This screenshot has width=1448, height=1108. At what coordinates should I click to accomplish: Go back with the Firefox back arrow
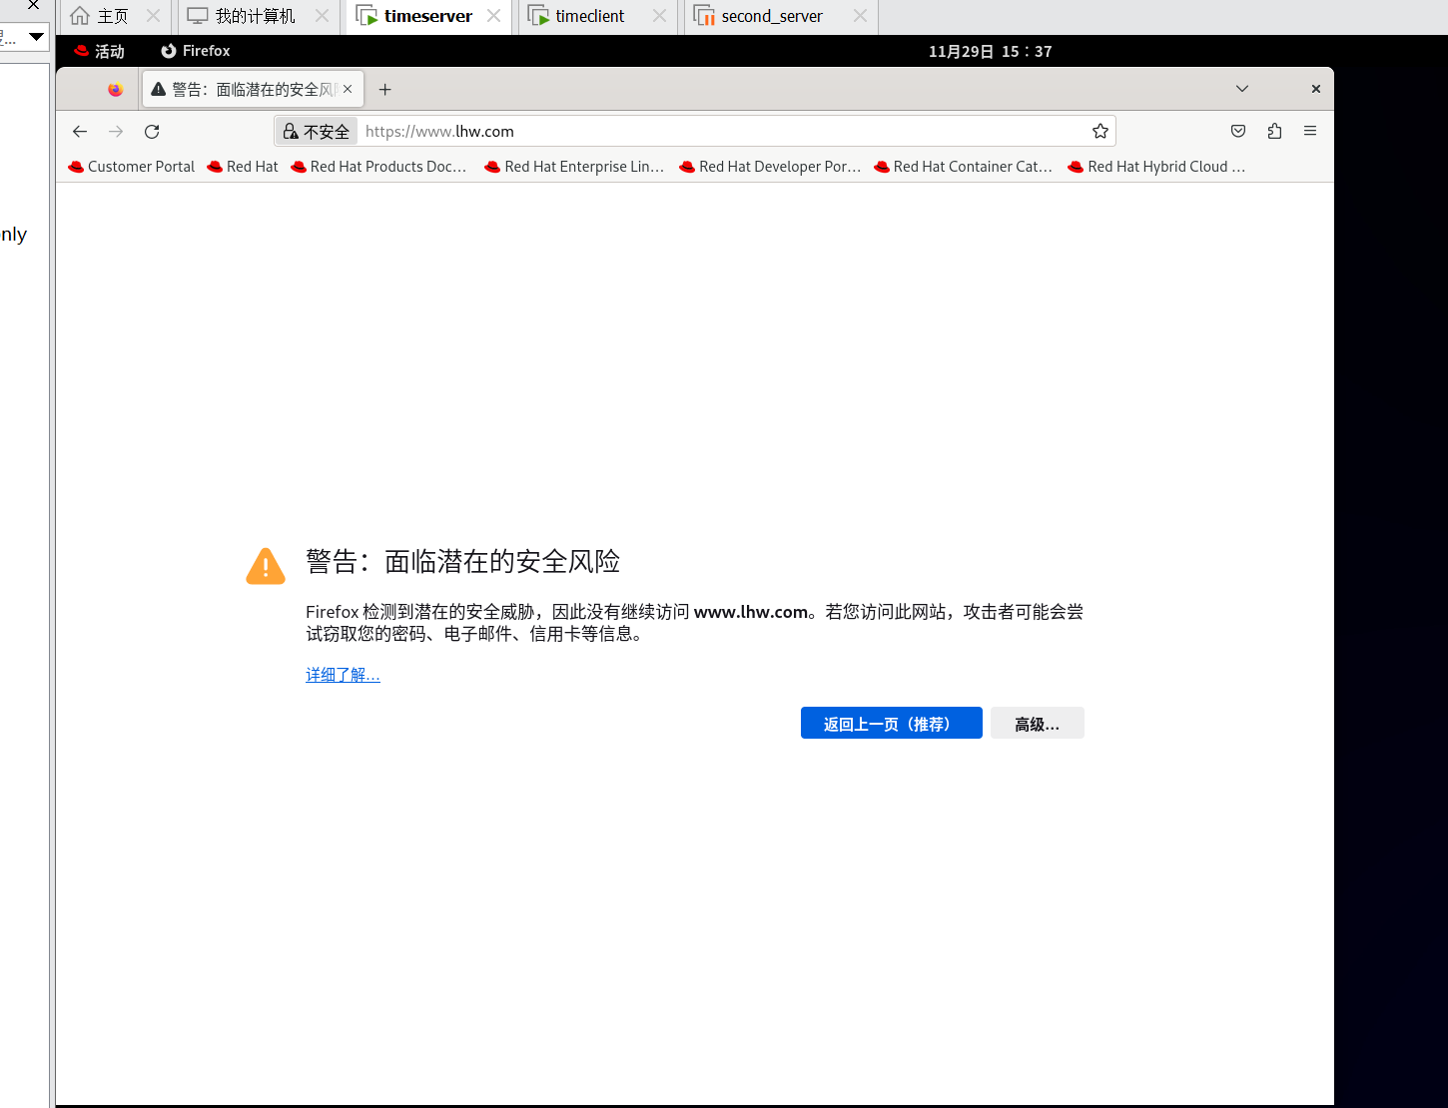pyautogui.click(x=80, y=131)
